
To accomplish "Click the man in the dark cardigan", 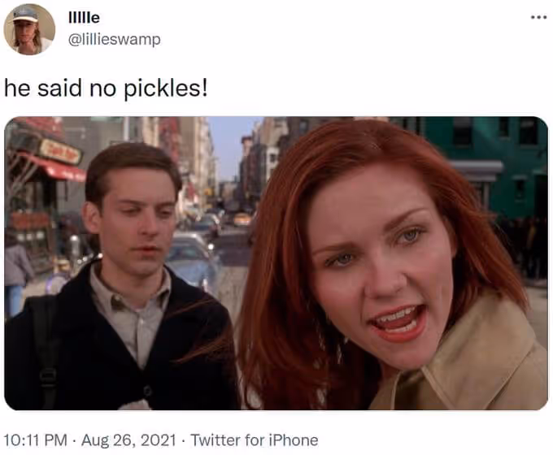I will [124, 282].
